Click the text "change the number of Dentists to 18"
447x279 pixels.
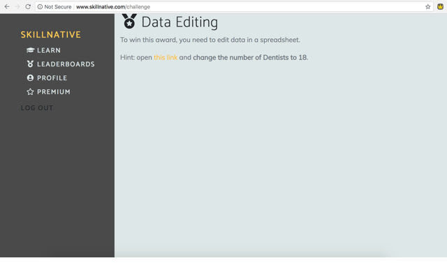pyautogui.click(x=250, y=57)
